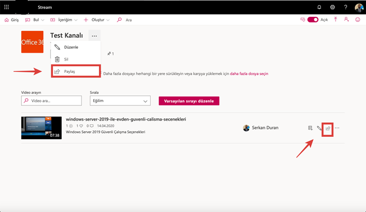Click the add to watchlist icon

(310, 128)
